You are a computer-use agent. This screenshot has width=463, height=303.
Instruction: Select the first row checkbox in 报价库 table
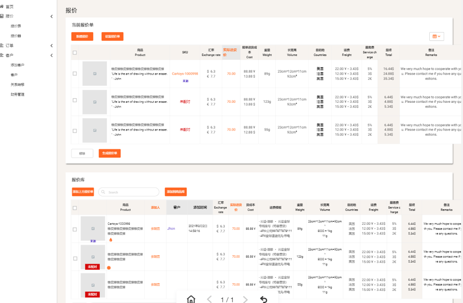tap(75, 229)
